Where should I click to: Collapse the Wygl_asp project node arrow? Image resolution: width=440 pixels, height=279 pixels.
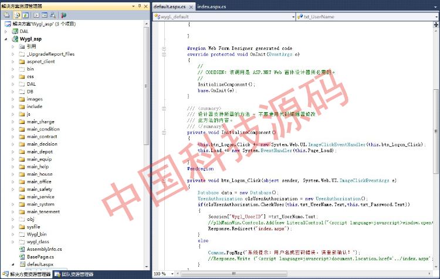click(x=6, y=39)
